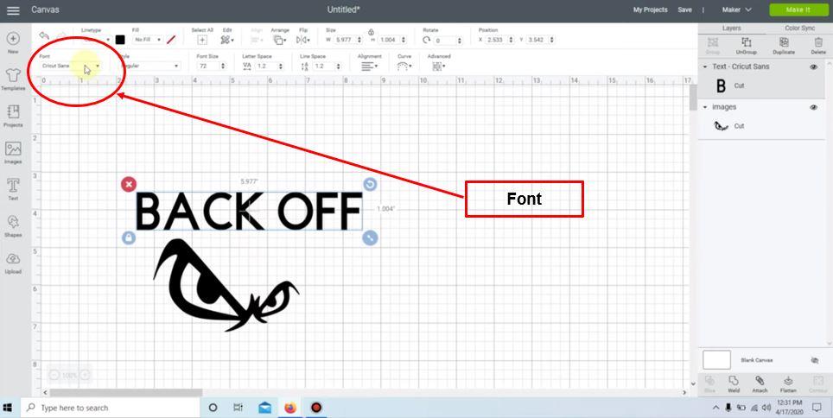Click the green Make It button
The image size is (833, 418).
pyautogui.click(x=798, y=10)
